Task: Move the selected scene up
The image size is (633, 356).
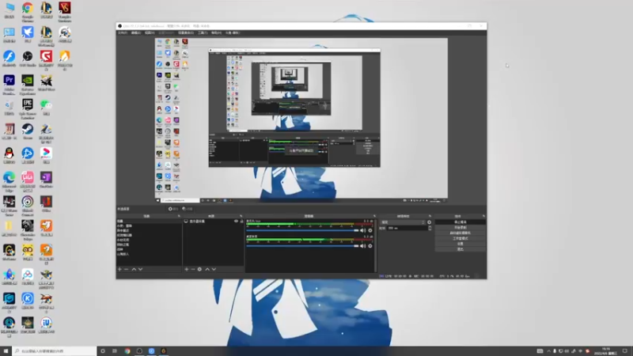Action: coord(134,269)
